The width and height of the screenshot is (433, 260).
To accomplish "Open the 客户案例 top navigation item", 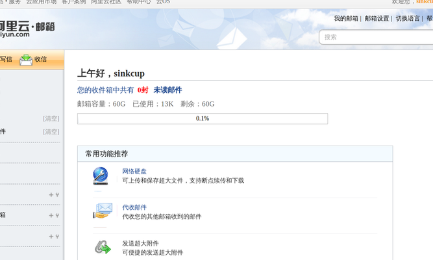I will point(74,2).
